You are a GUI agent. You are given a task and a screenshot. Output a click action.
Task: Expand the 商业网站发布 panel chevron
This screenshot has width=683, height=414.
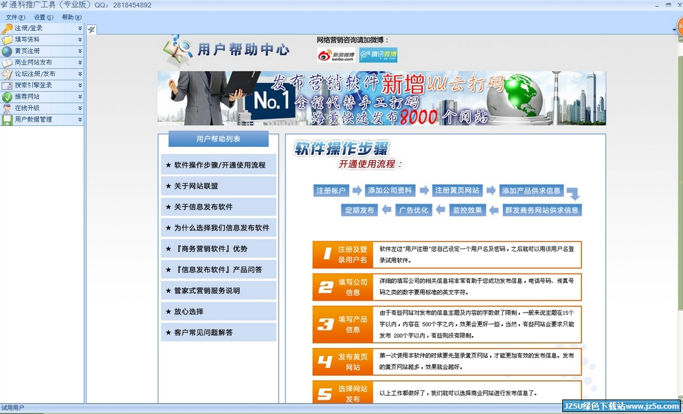(x=80, y=63)
